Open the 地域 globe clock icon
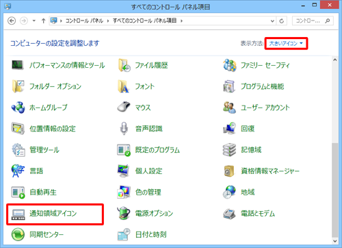342x248 pixels. pyautogui.click(x=229, y=192)
